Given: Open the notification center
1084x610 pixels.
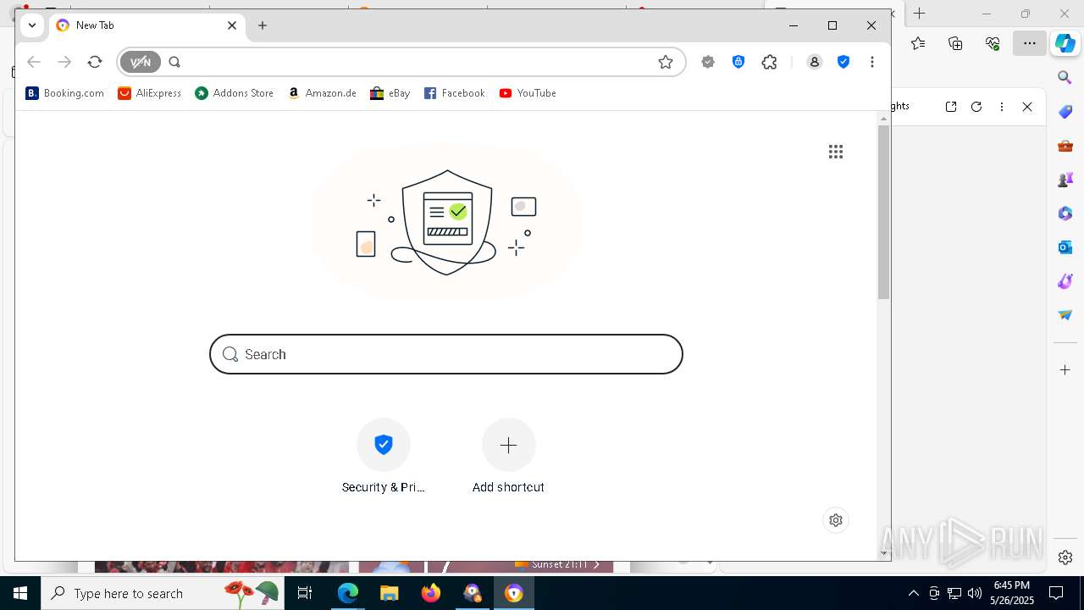Looking at the screenshot, I should [x=1056, y=593].
